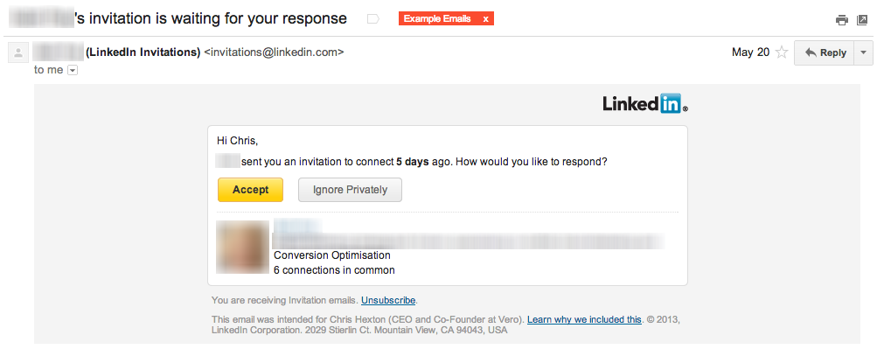Click the Unsubscribe link
This screenshot has height=356, width=884.
click(x=388, y=300)
